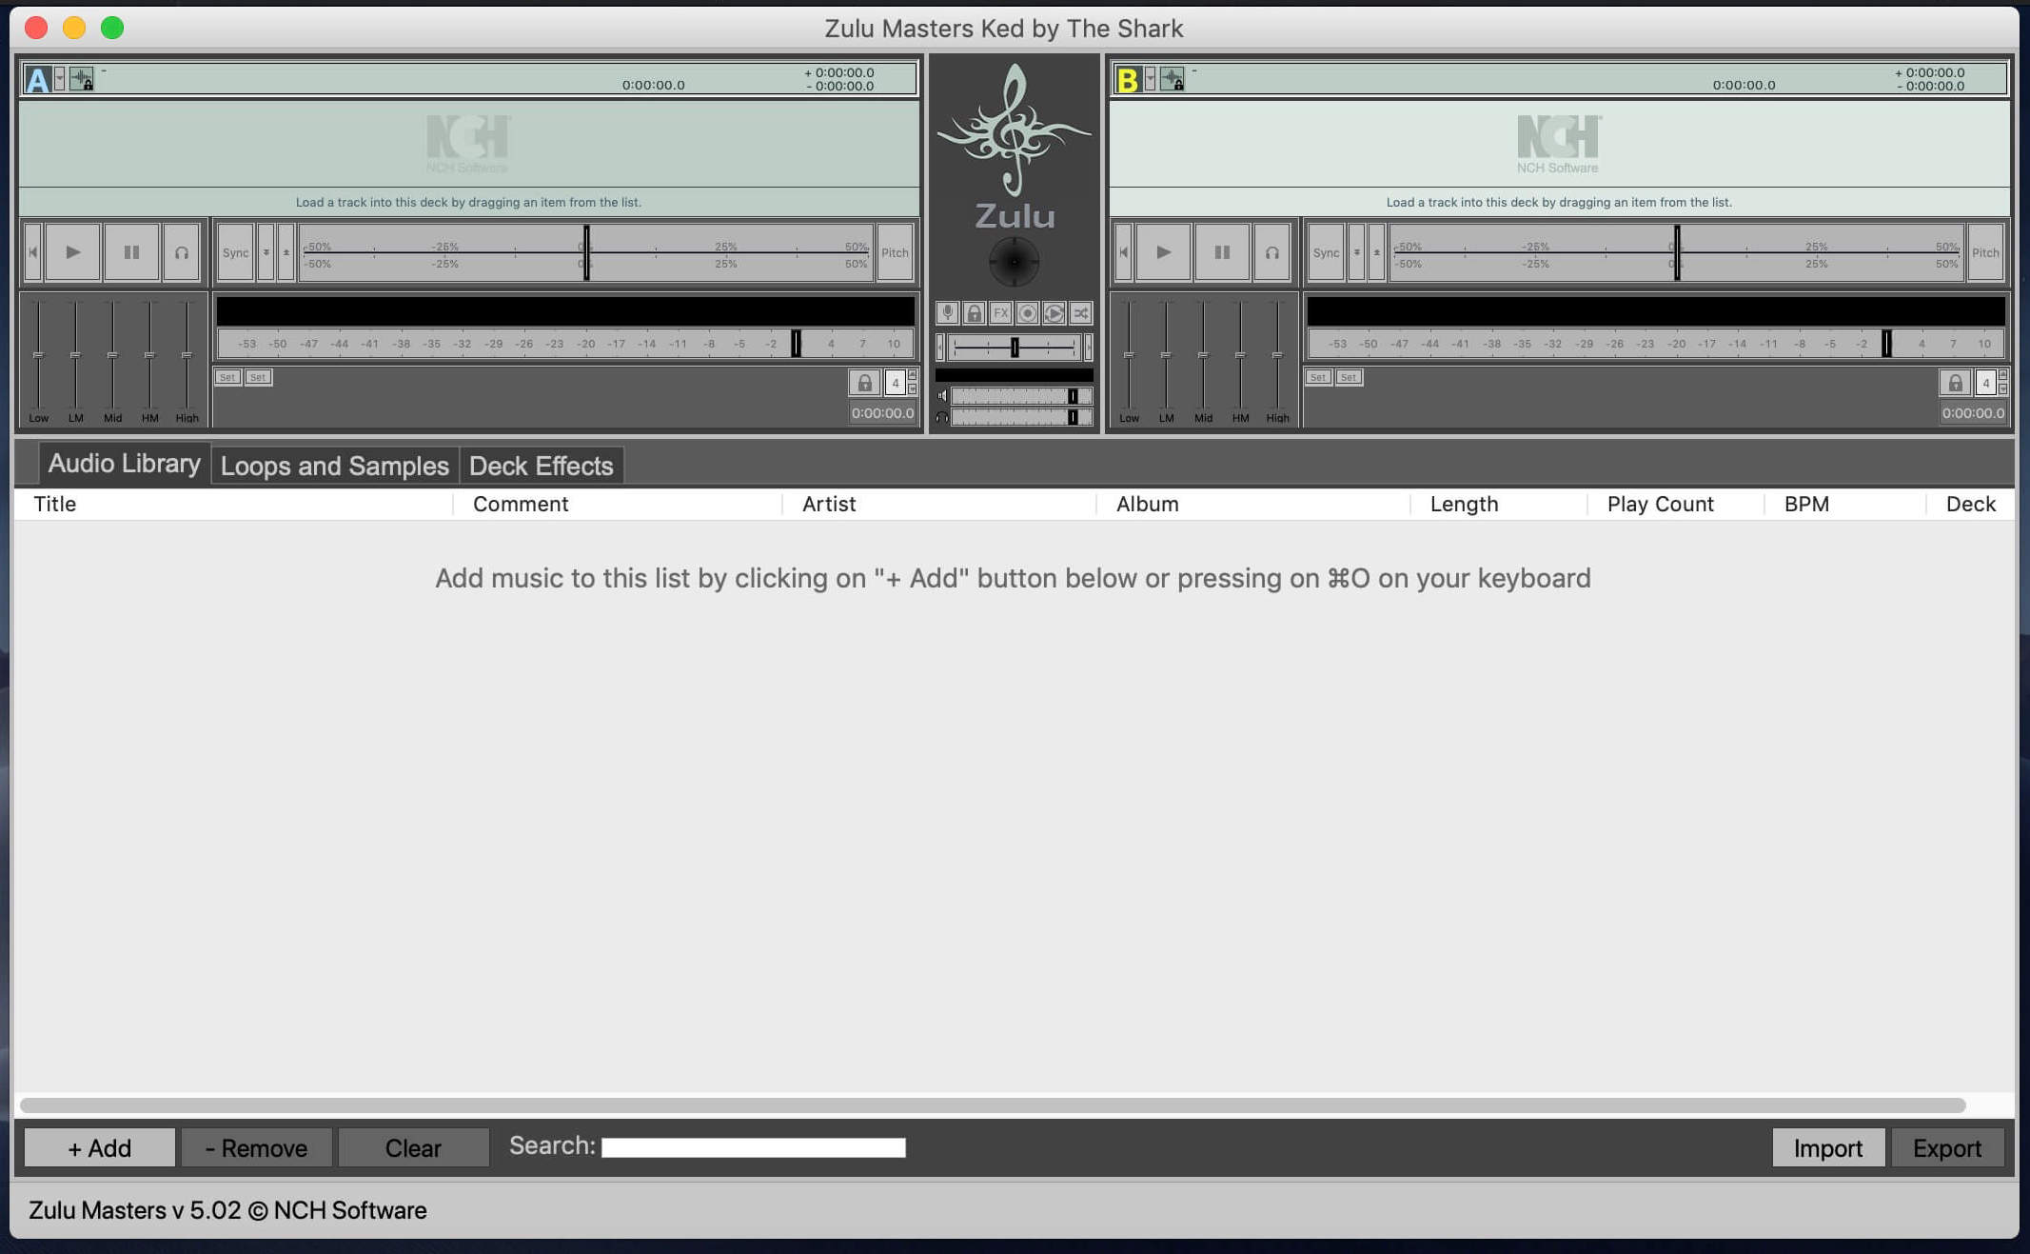
Task: Toggle the center lock icon in mixer
Action: coord(974,313)
